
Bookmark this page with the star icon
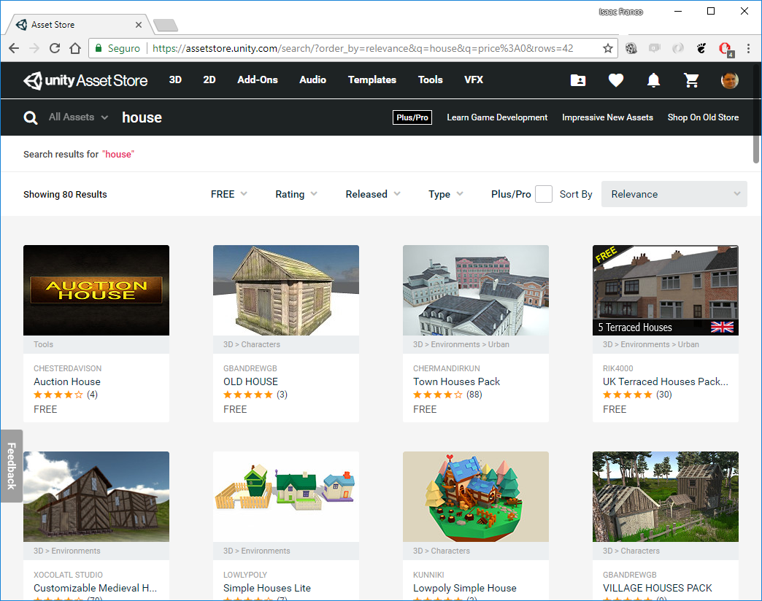(607, 48)
